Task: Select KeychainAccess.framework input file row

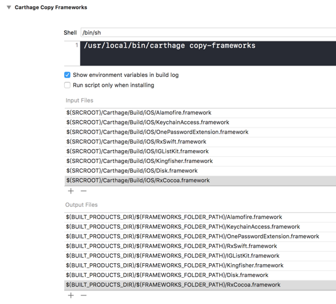Action: click(200, 123)
